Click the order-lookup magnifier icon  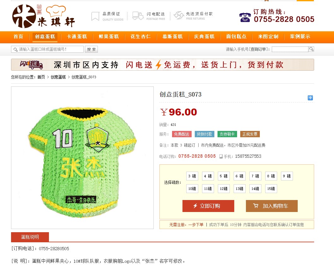311,49
